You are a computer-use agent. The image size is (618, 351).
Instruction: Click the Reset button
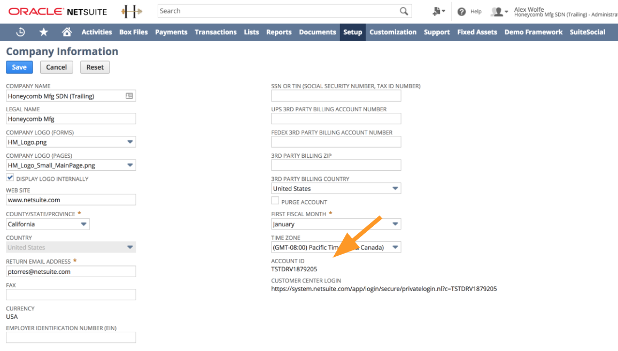point(95,67)
